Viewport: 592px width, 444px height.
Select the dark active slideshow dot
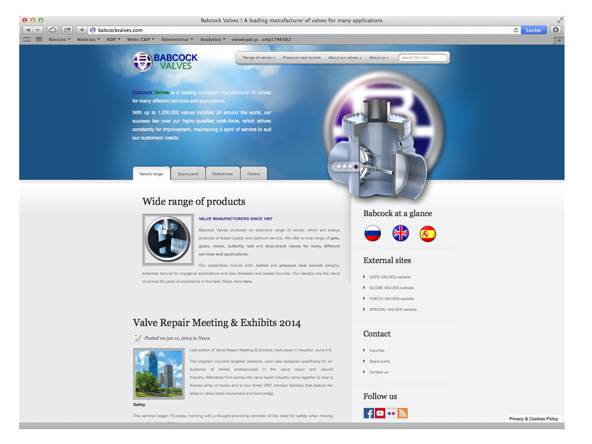(356, 166)
